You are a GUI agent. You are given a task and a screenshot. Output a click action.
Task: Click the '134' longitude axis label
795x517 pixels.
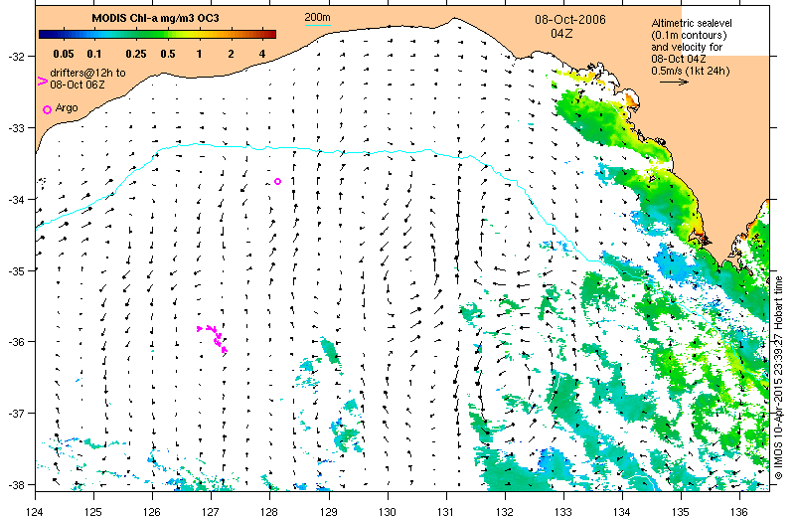coord(622,511)
